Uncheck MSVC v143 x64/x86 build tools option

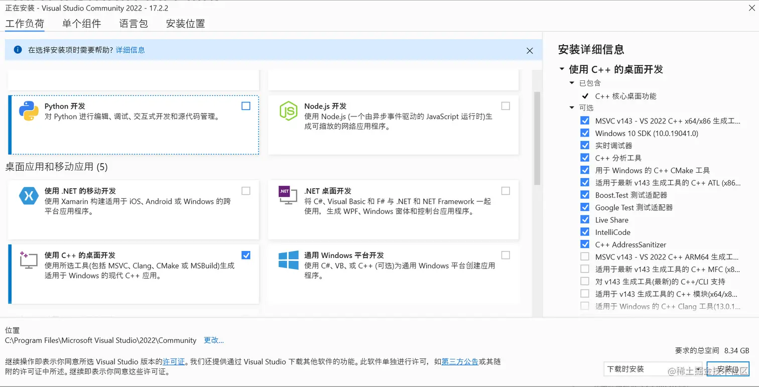(585, 120)
